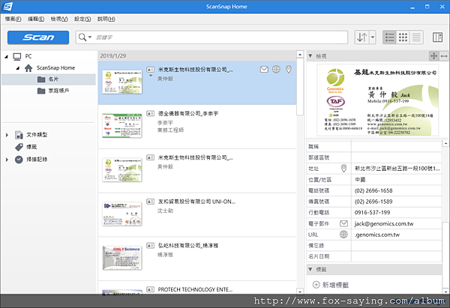The width and height of the screenshot is (450, 308).
Task: Select the 德全儀器有限公司_李崇宇 title
Action: click(x=188, y=114)
